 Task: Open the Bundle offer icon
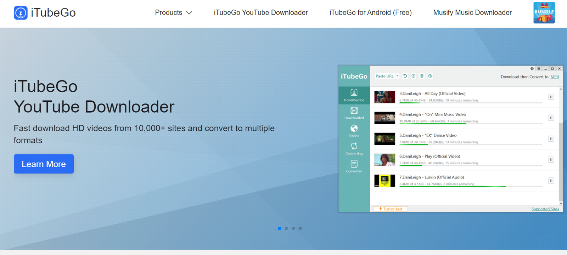544,13
